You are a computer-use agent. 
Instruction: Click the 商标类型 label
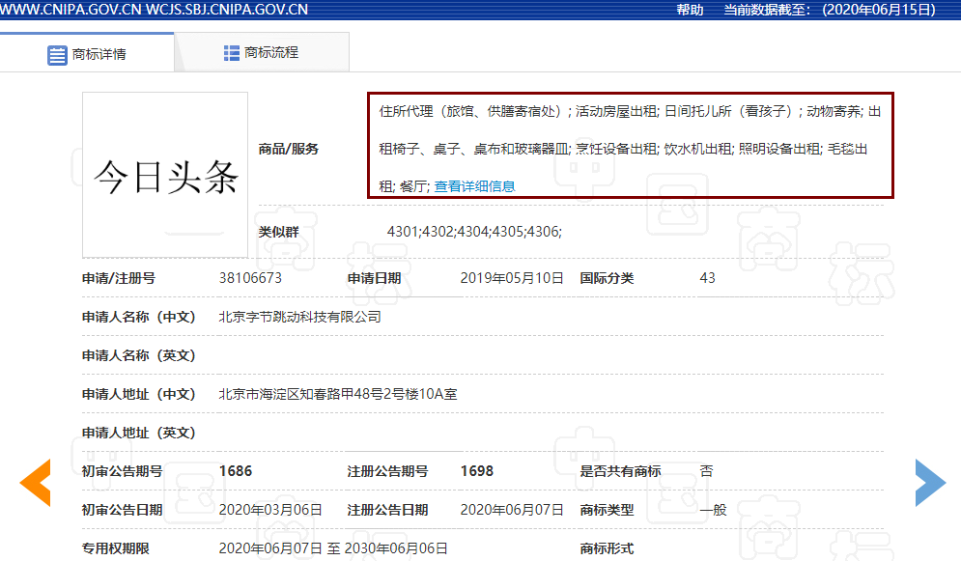(607, 510)
